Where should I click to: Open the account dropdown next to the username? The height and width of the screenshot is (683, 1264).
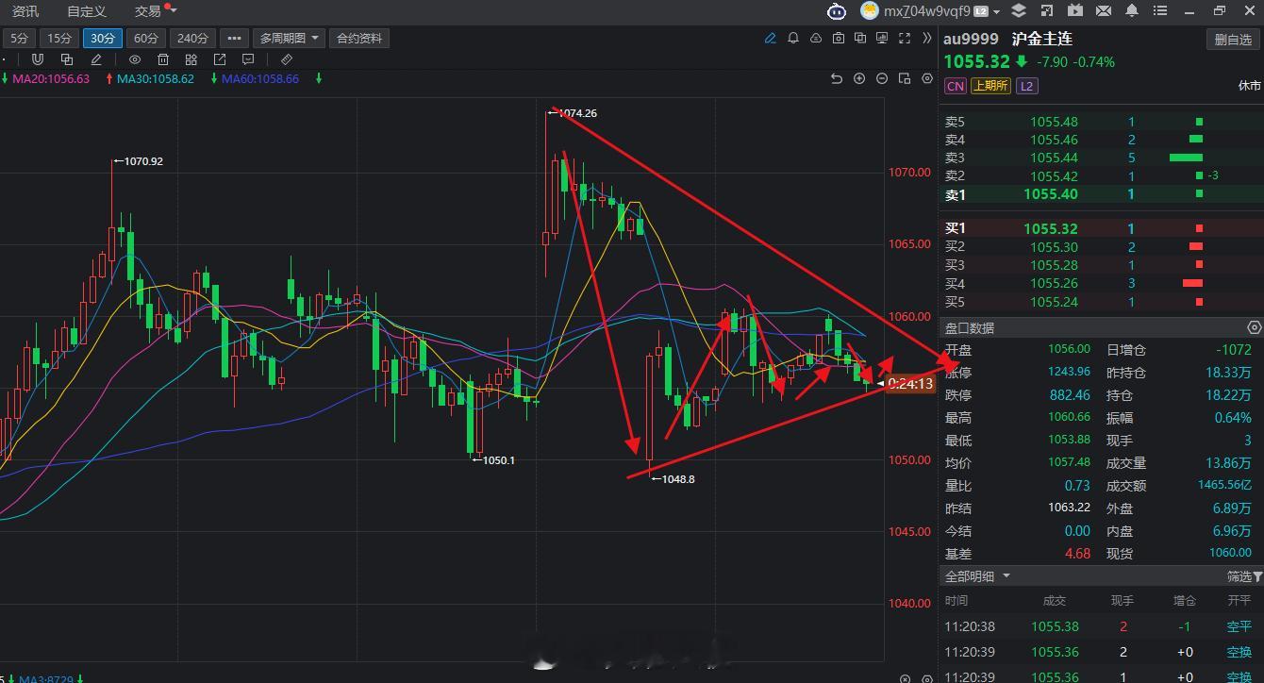(996, 12)
